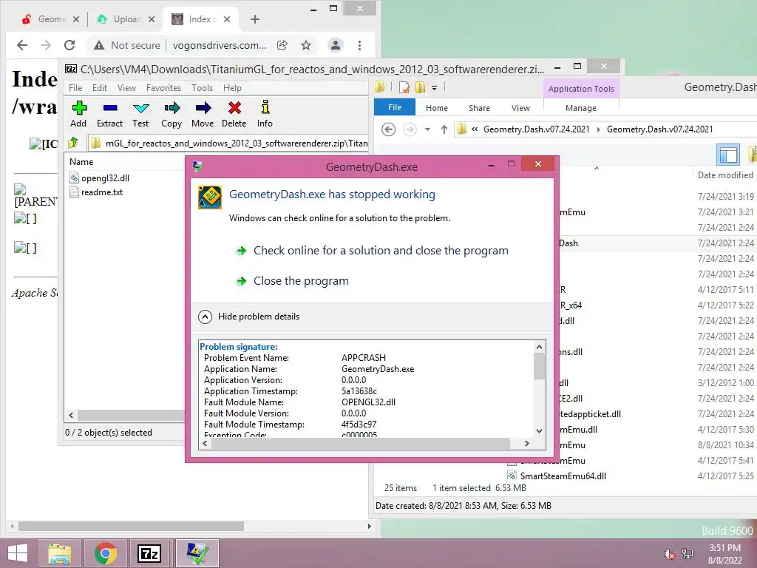Open 7-Zip Favorites menu
This screenshot has width=757, height=568.
[163, 88]
